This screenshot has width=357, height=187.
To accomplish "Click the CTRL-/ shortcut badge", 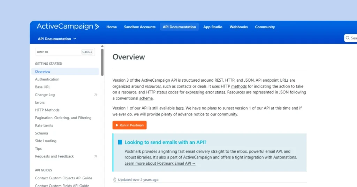I will pos(87,52).
